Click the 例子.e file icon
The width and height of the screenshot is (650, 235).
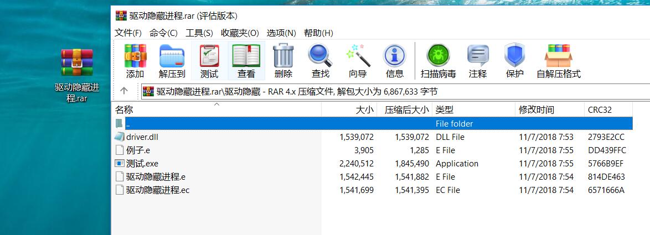[x=120, y=150]
